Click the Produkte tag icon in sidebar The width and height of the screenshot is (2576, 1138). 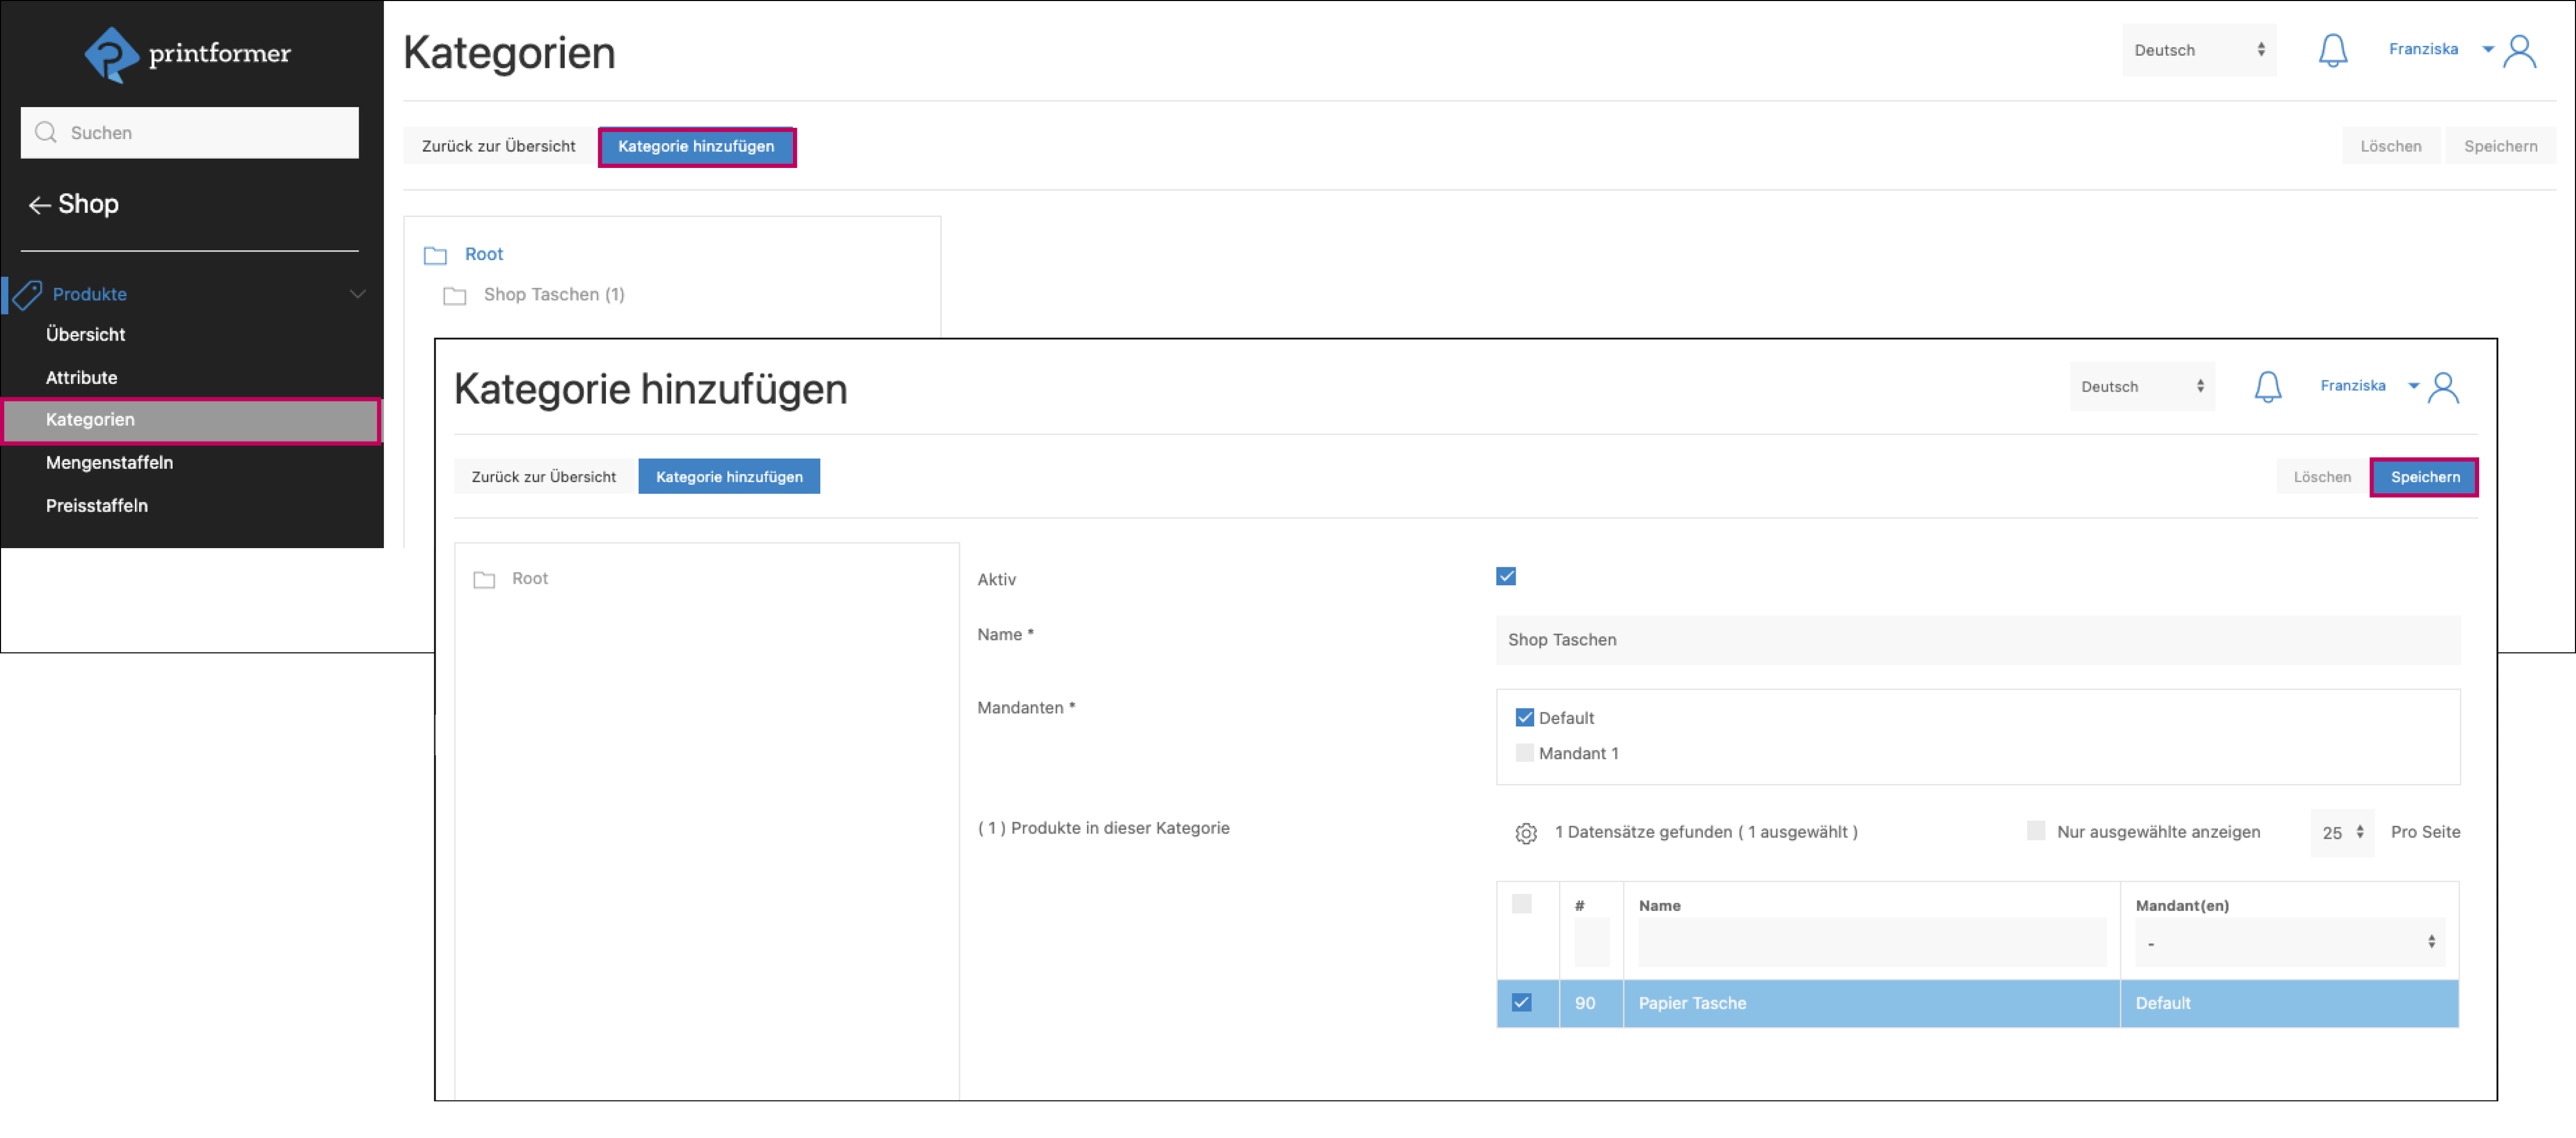click(x=27, y=294)
